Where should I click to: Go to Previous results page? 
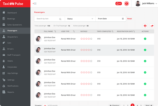pyautogui.click(x=115, y=105)
